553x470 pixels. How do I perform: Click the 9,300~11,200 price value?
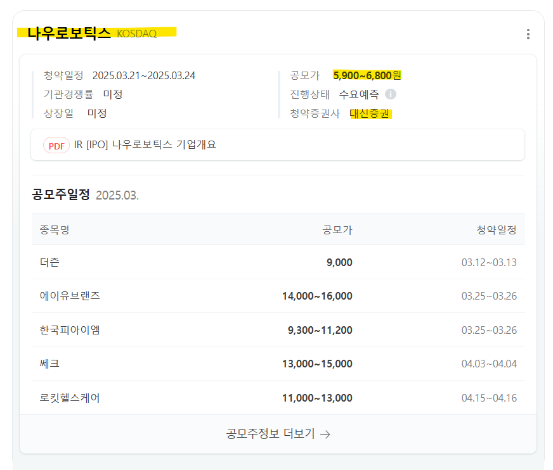tap(320, 330)
